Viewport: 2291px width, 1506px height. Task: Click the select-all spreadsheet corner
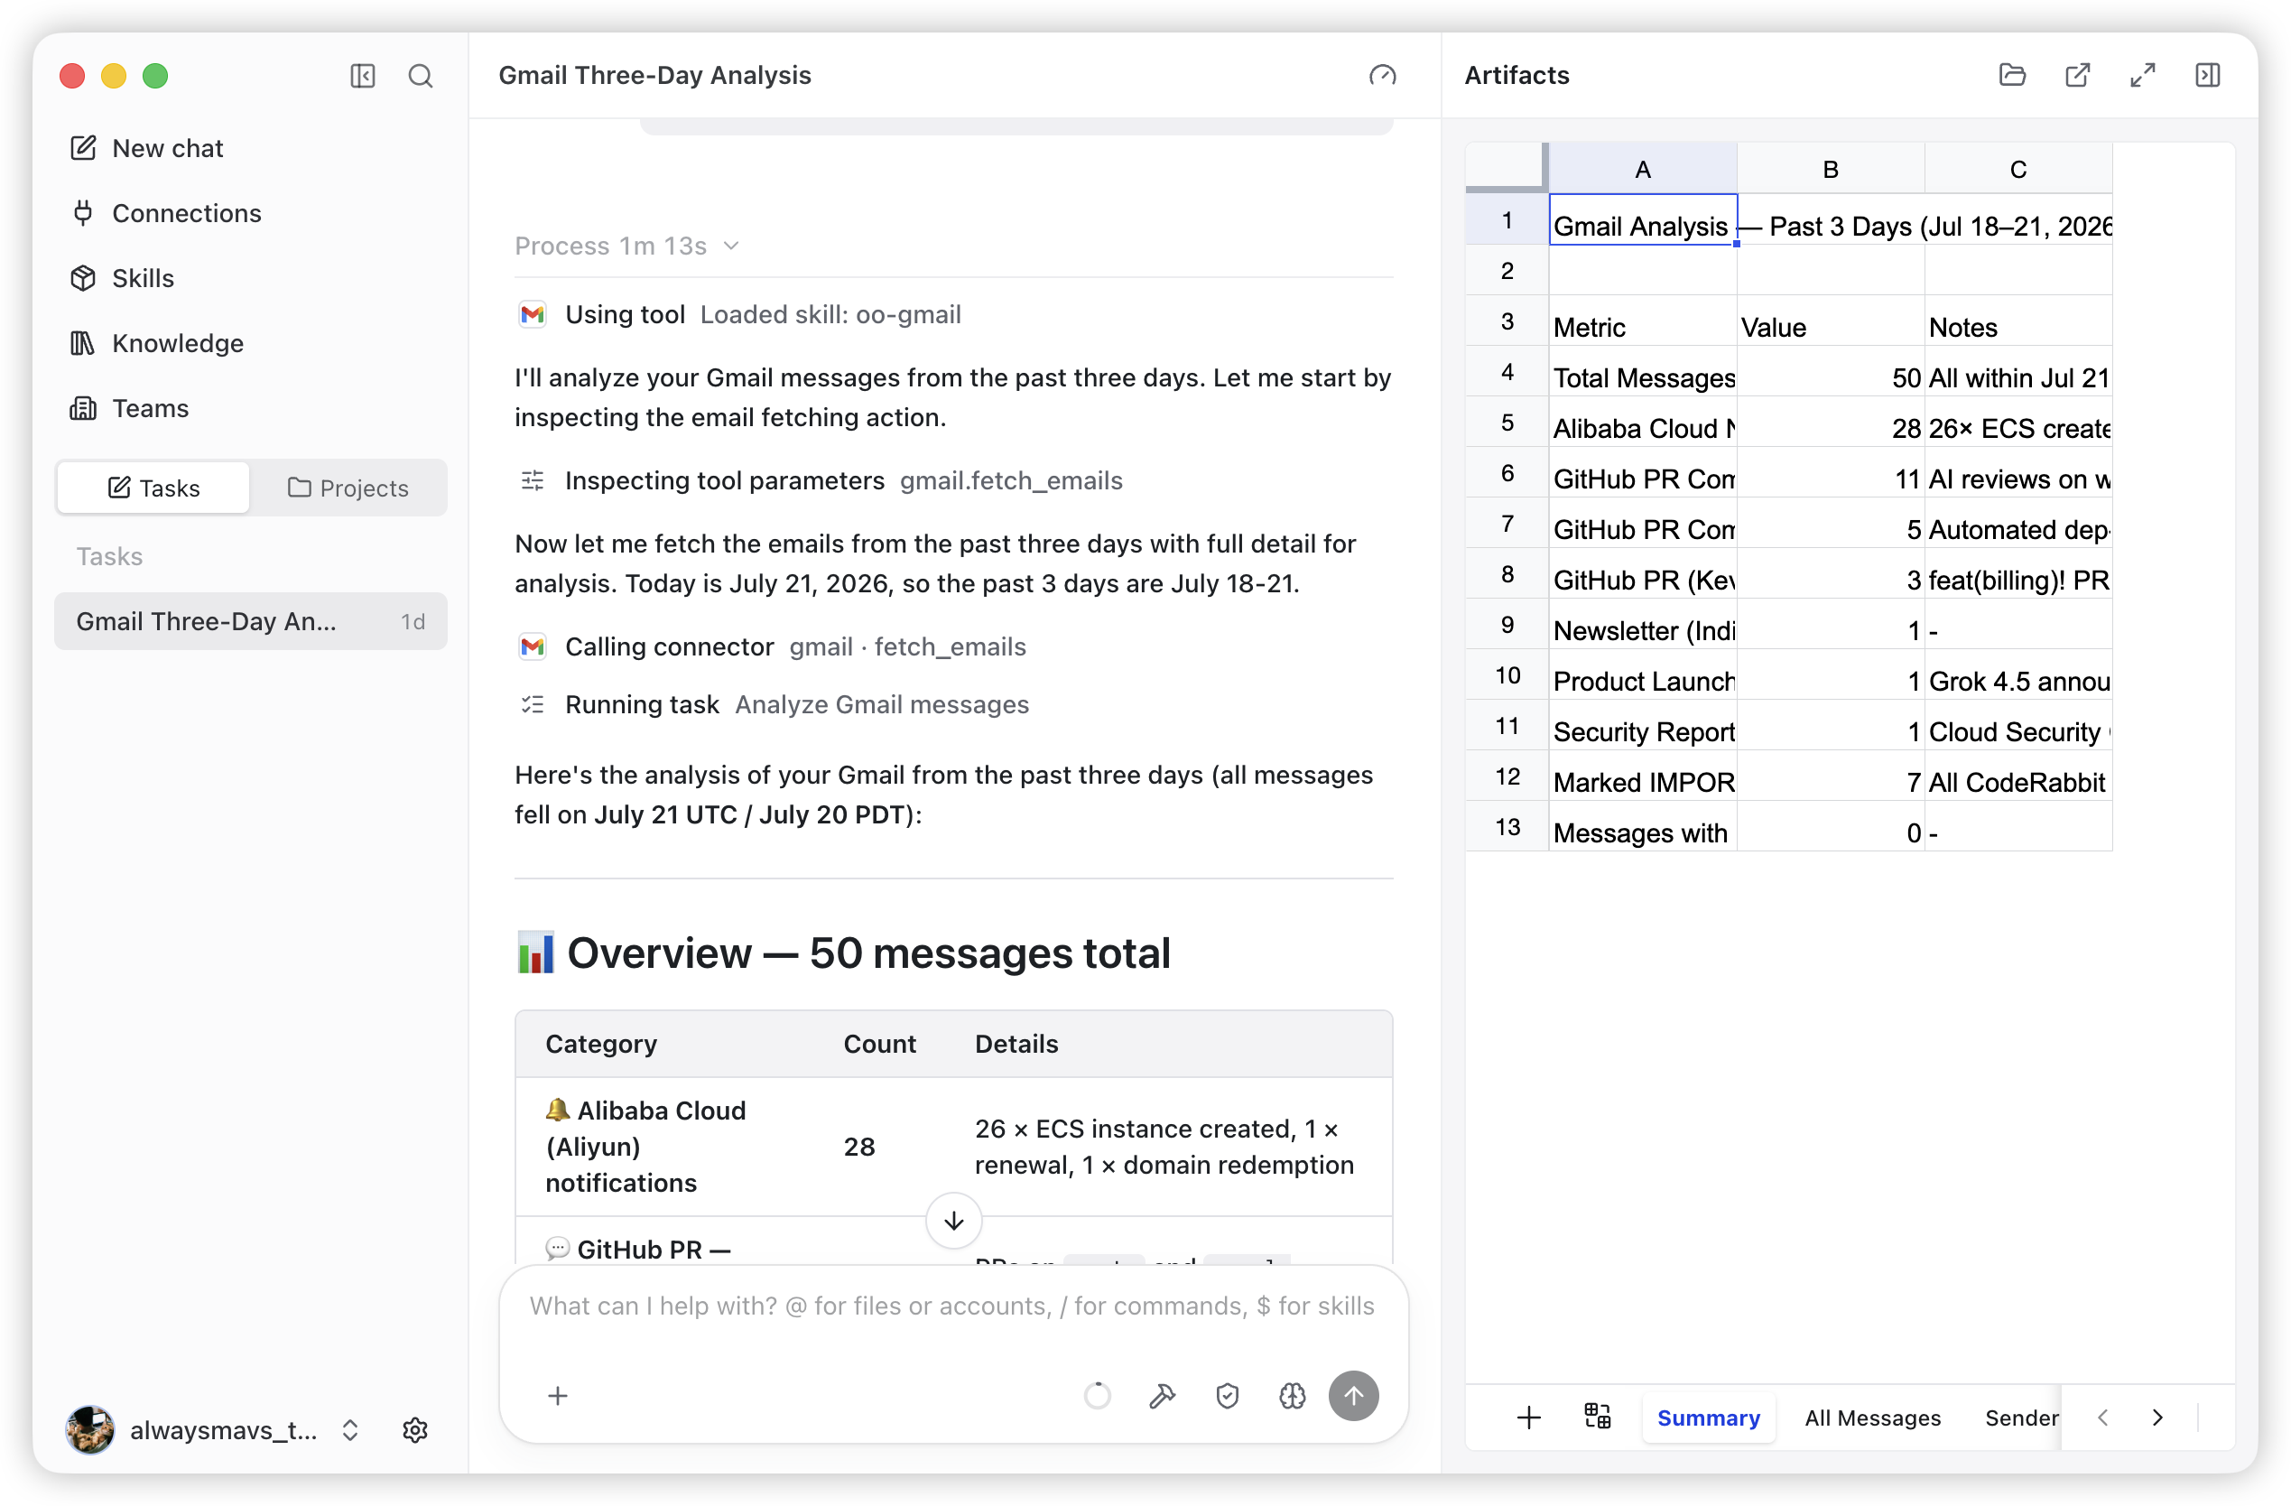point(1507,167)
